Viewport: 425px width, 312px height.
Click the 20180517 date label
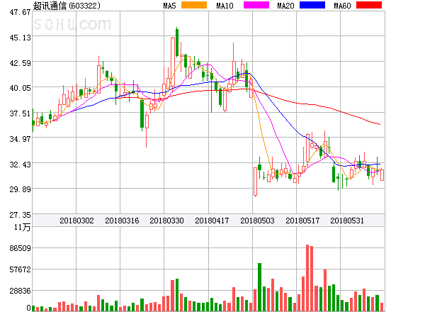pyautogui.click(x=302, y=221)
